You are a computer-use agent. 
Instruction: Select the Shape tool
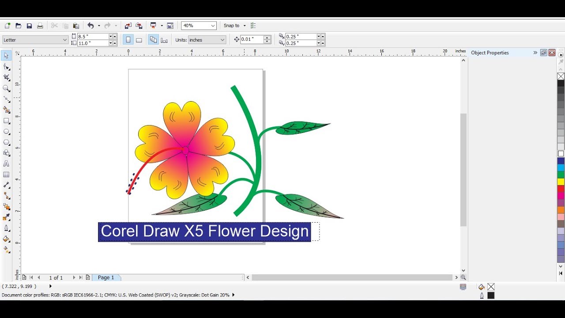click(6, 67)
